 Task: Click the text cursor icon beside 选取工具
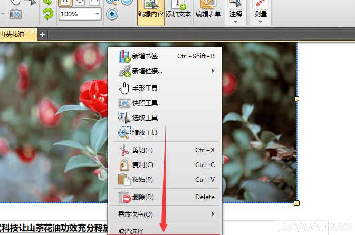point(124,117)
